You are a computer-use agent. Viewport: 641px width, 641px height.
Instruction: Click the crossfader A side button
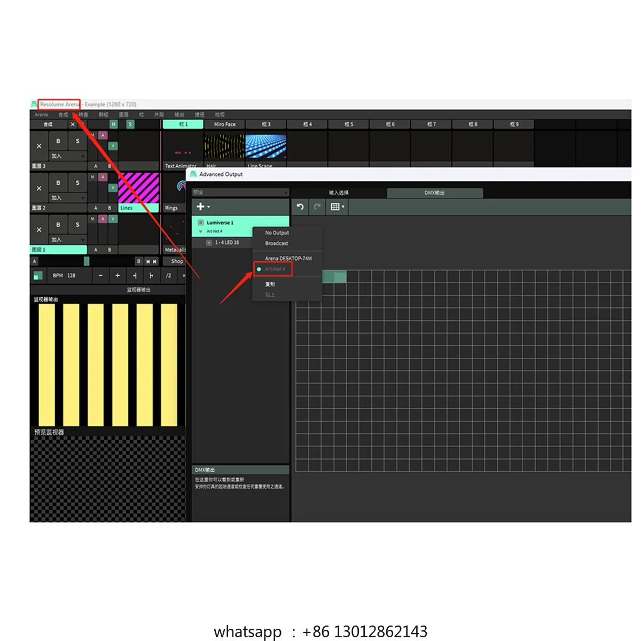(35, 261)
